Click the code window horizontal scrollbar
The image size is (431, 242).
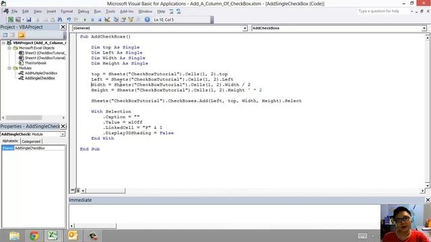coord(253,190)
